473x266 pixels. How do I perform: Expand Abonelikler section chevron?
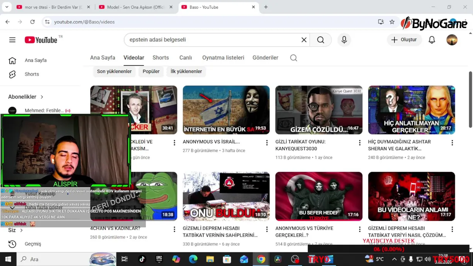(x=42, y=97)
